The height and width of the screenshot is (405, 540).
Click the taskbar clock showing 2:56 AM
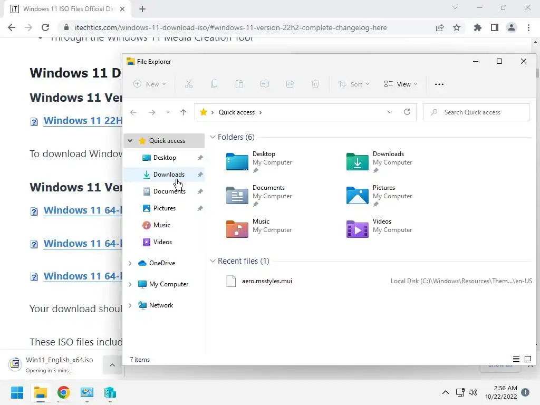click(501, 392)
